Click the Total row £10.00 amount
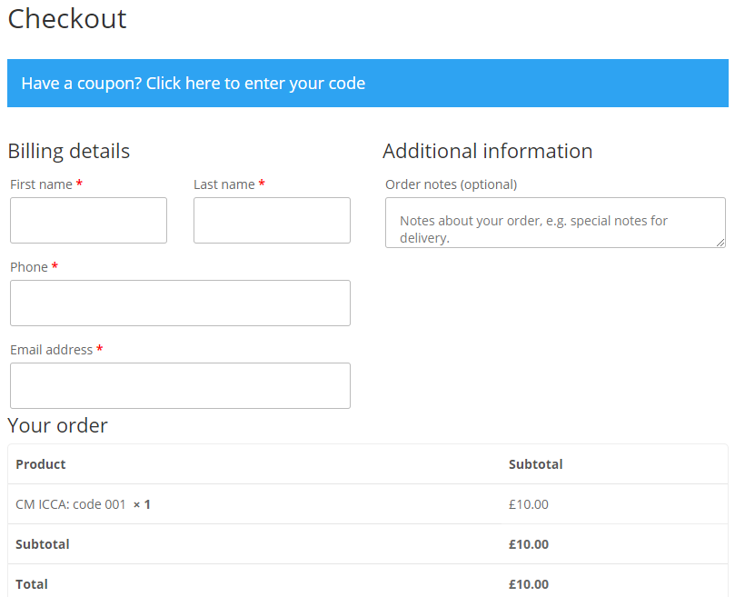 pos(529,584)
